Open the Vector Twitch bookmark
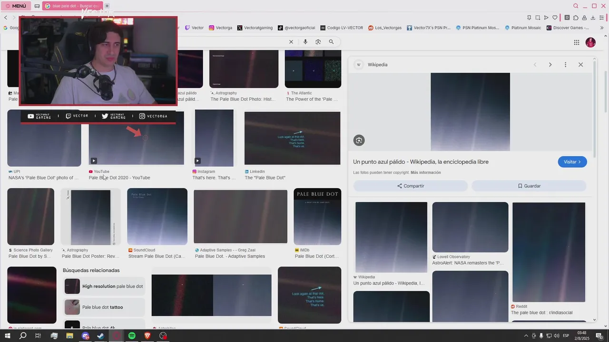This screenshot has width=609, height=342. pyautogui.click(x=194, y=28)
